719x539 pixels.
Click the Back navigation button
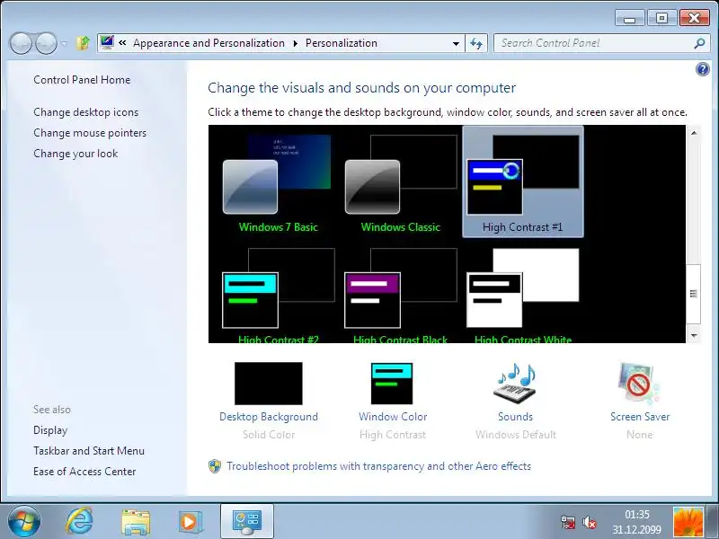[20, 43]
